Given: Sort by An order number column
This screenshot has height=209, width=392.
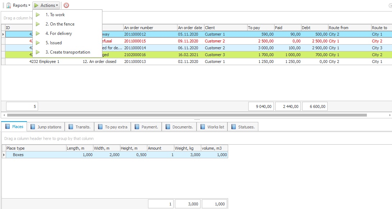Looking at the screenshot, I should tap(150, 28).
